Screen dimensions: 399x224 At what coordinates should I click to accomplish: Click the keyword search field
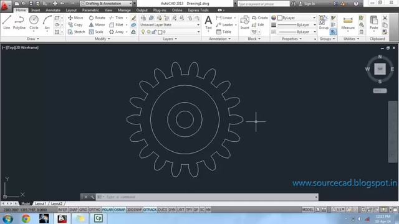[x=263, y=4]
